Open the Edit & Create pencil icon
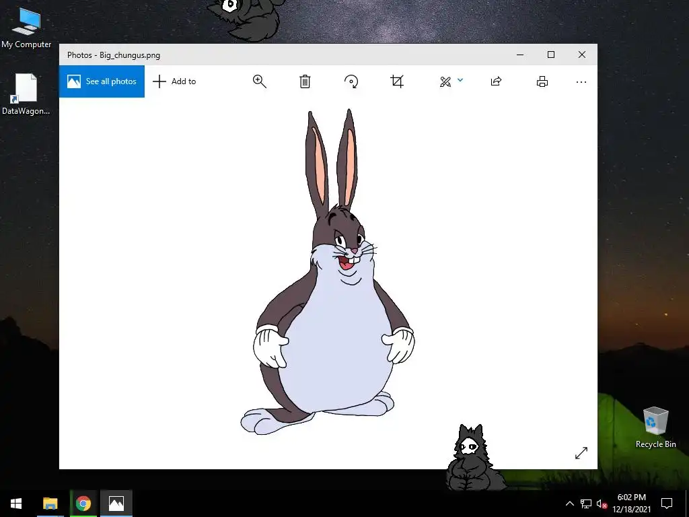 (x=445, y=81)
